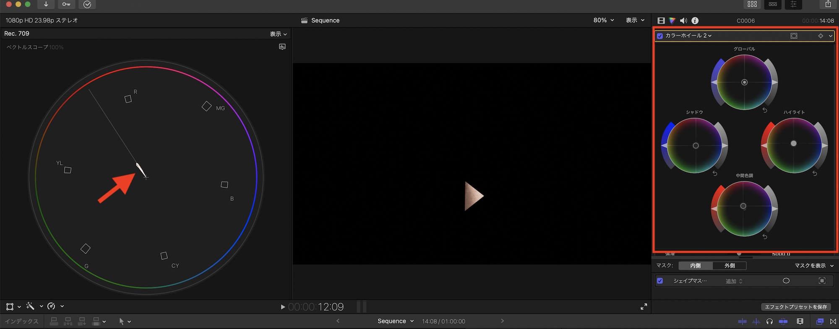Image resolution: width=839 pixels, height=329 pixels.
Task: Select the 内側 mask tab
Action: [695, 266]
